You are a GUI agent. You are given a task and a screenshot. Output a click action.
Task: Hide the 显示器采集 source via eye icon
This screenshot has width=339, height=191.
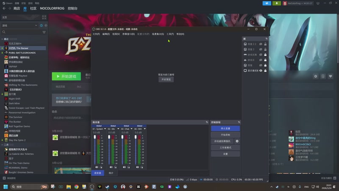261,70
